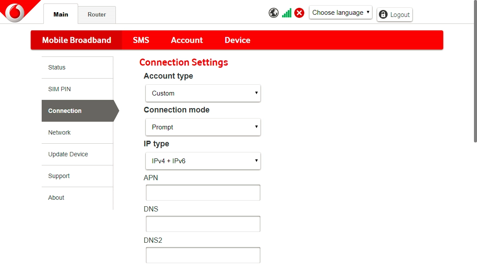The image size is (477, 264).
Task: Click the globe network status icon
Action: coord(273,13)
